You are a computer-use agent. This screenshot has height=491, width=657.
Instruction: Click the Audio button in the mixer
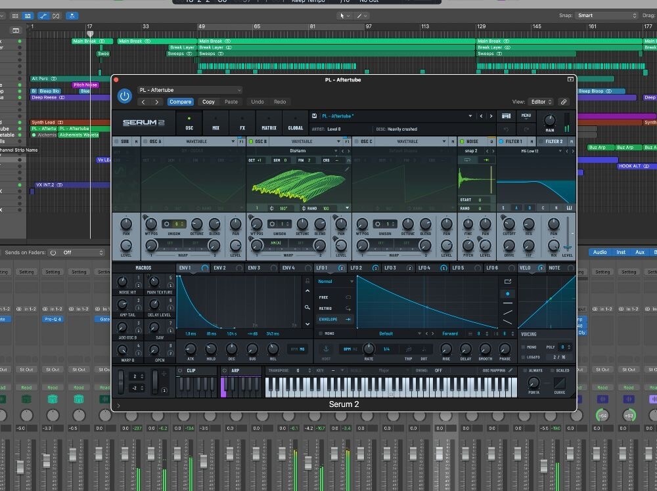pyautogui.click(x=600, y=252)
